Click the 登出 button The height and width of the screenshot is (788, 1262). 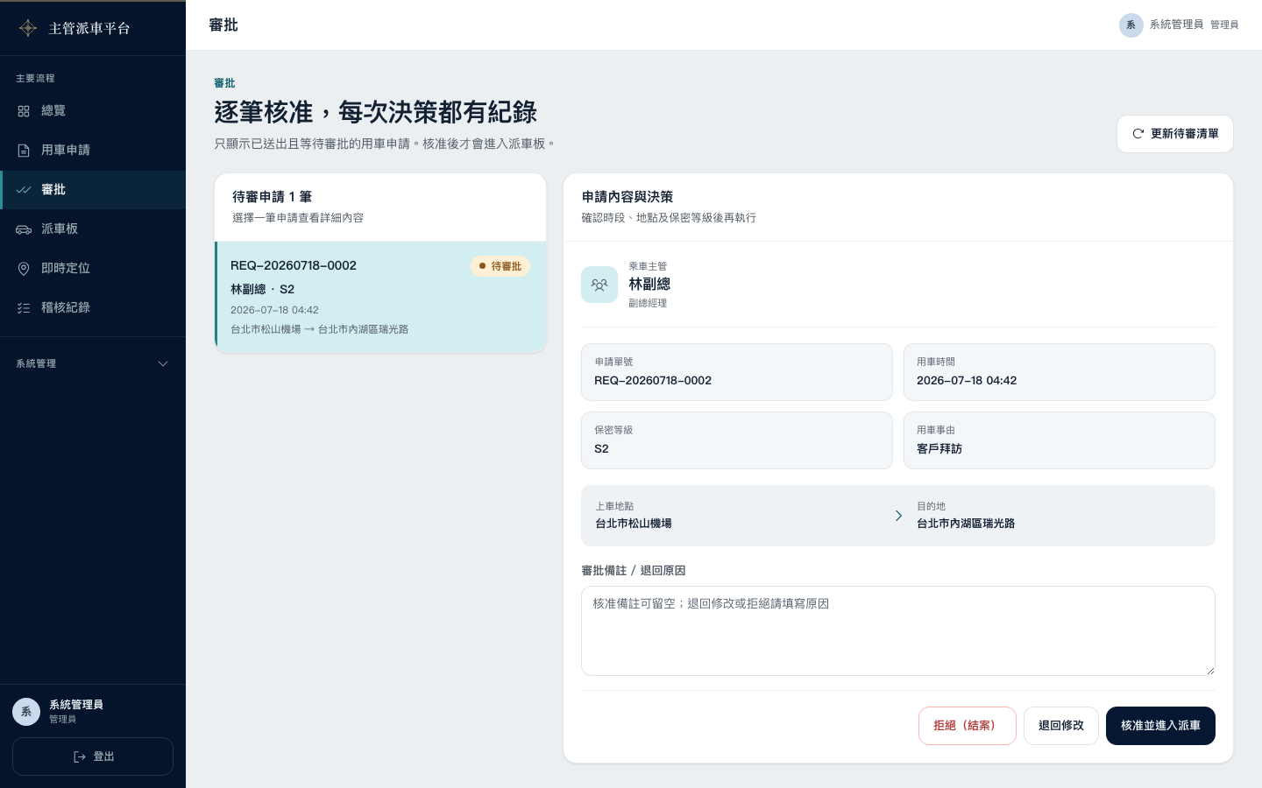tap(93, 756)
